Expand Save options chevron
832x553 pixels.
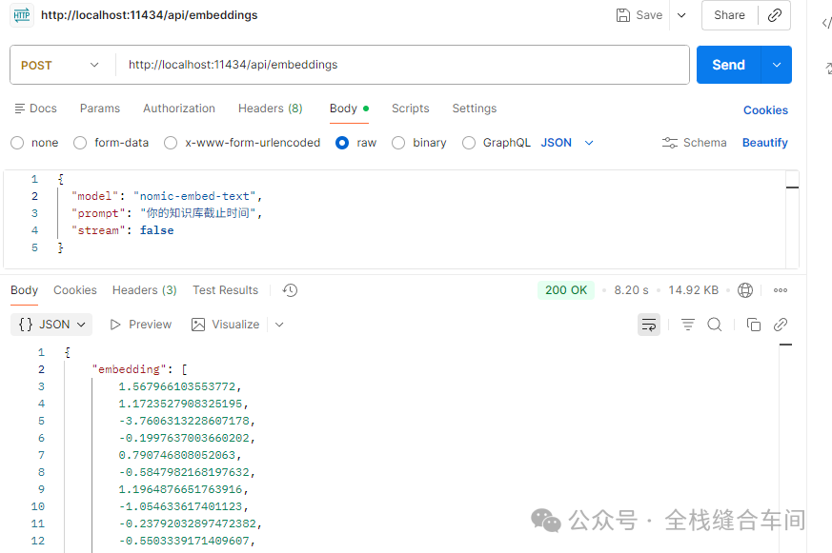tap(681, 15)
